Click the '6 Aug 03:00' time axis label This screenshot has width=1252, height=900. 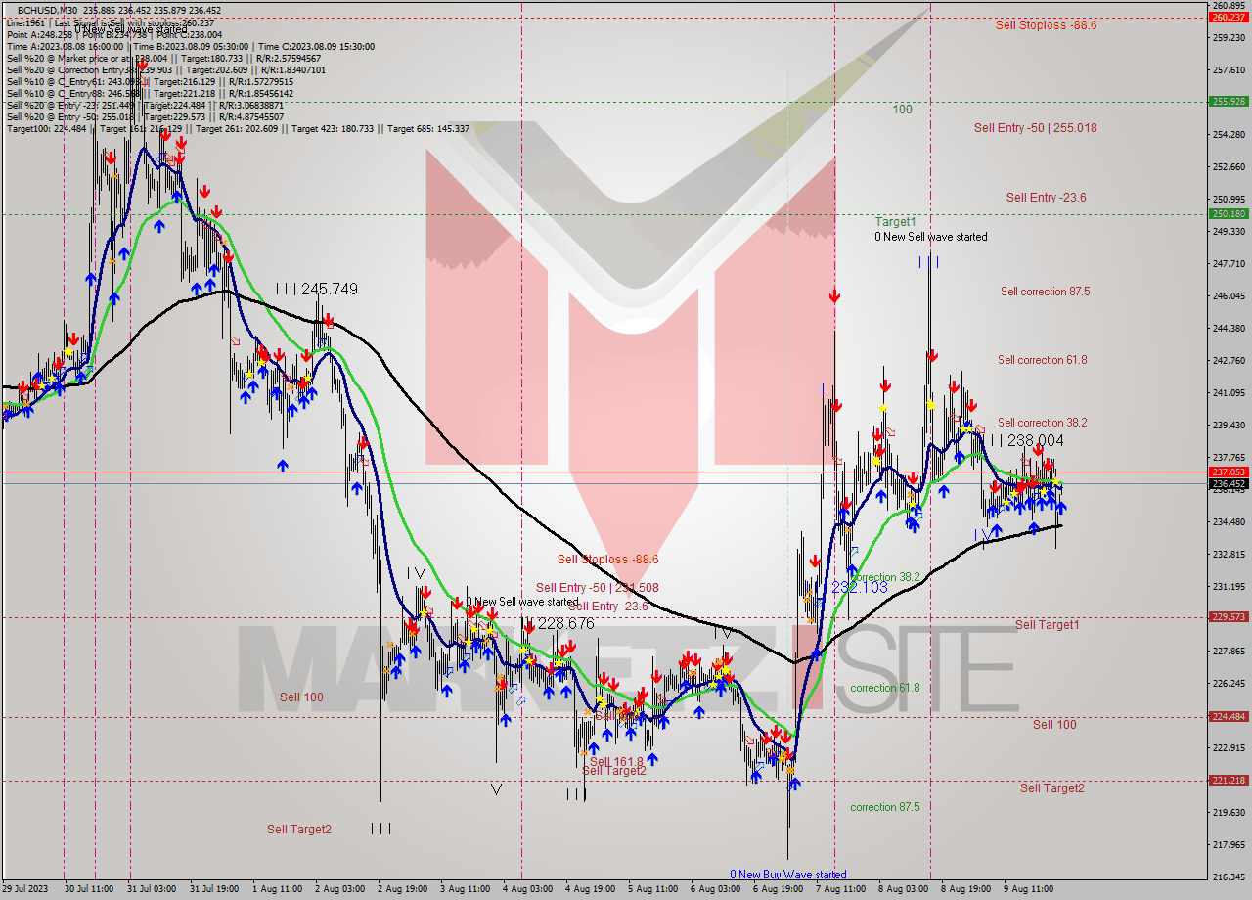click(715, 889)
